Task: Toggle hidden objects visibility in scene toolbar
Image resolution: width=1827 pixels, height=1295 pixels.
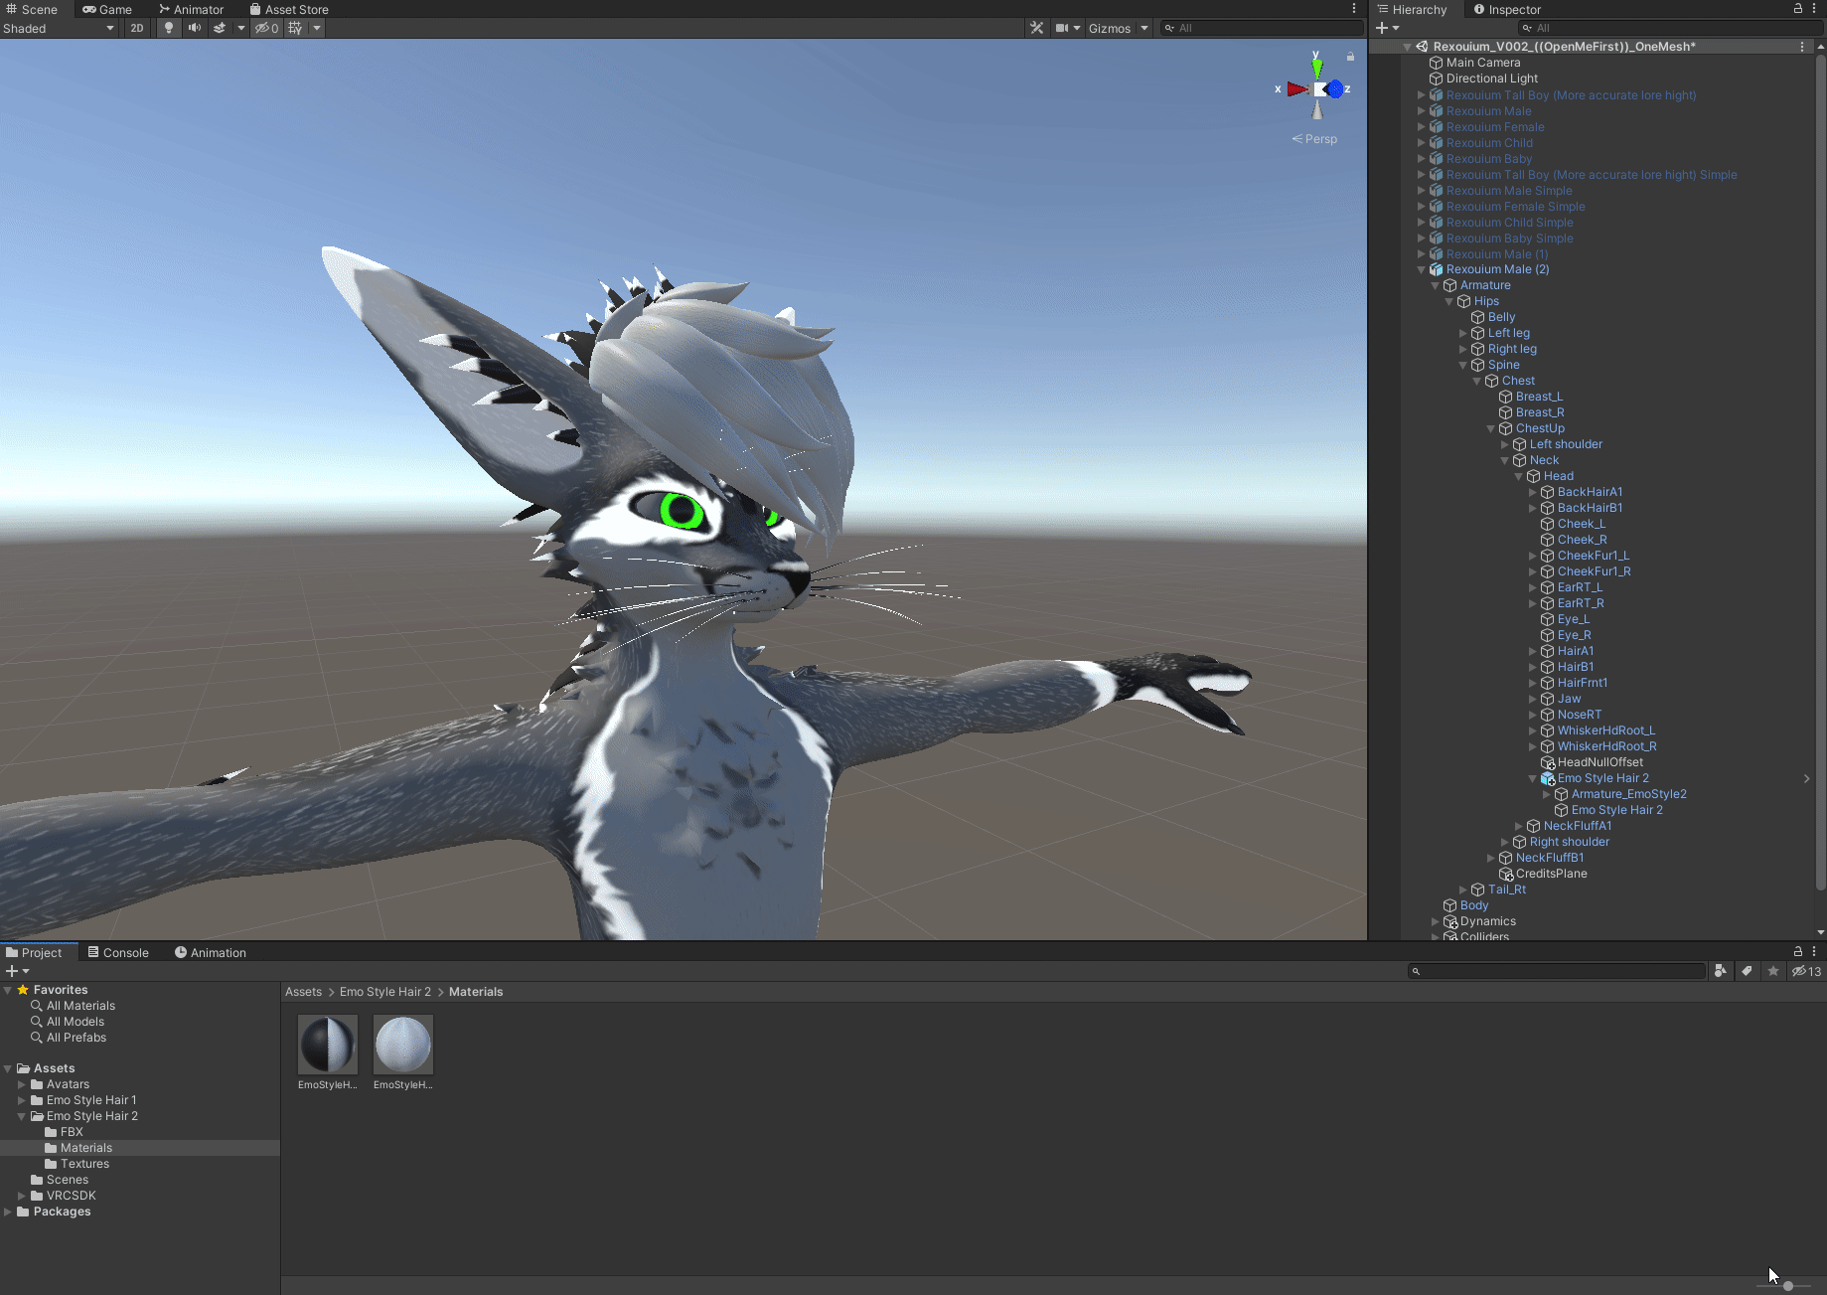Action: pos(267,28)
